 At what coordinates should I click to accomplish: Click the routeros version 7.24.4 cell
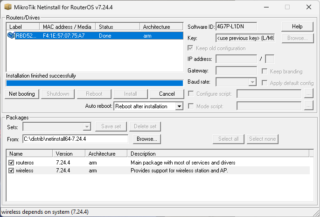[63, 163]
